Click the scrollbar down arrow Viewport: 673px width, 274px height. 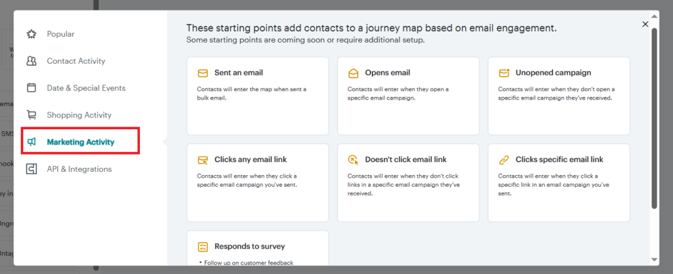pyautogui.click(x=654, y=260)
